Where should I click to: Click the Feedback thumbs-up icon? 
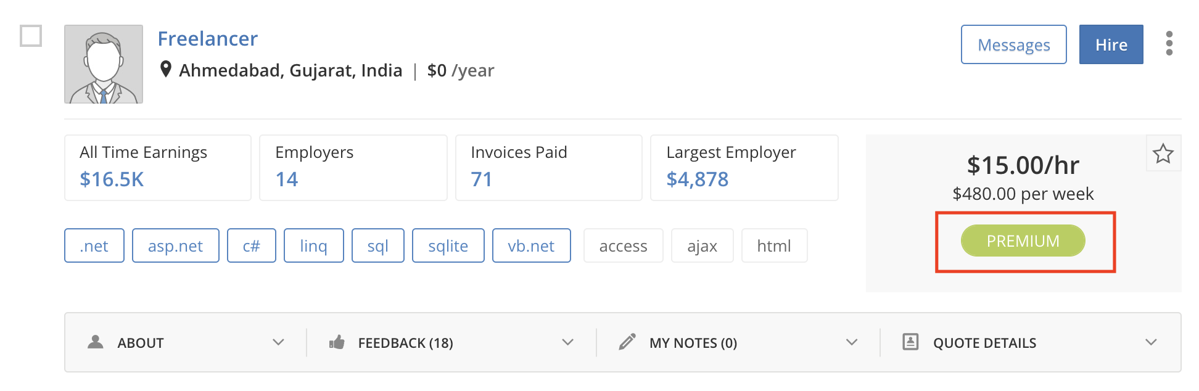pos(337,342)
